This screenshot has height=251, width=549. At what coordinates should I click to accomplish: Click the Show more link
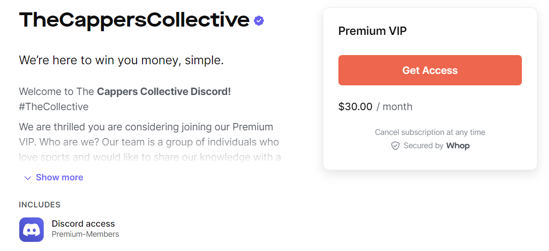tap(59, 178)
